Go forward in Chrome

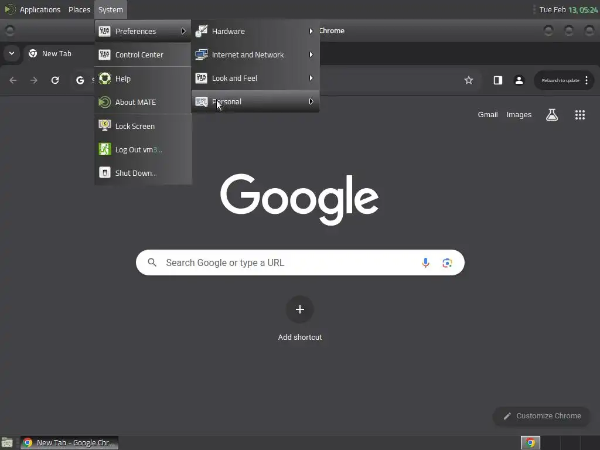34,80
